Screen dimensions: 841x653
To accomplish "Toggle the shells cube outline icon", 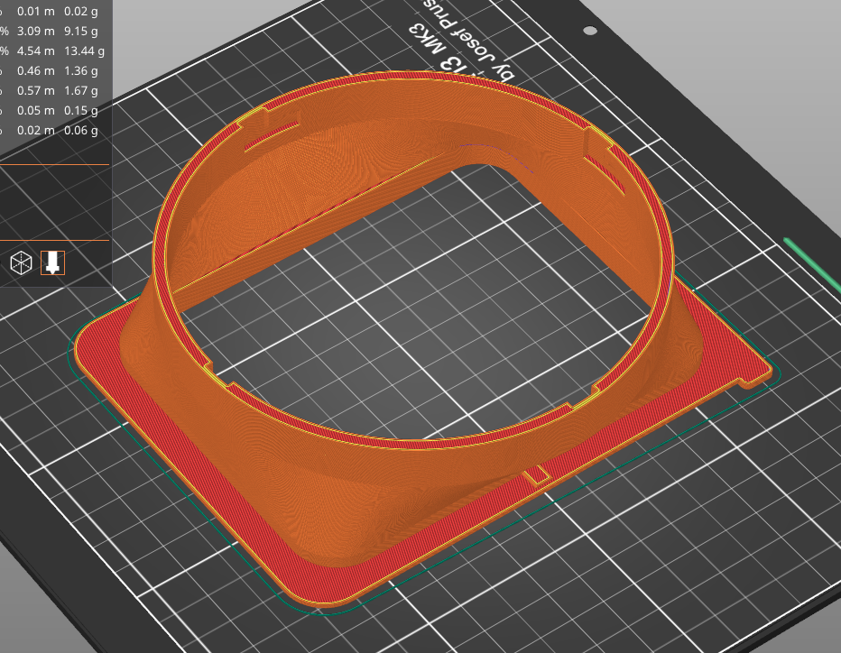I will coord(22,262).
